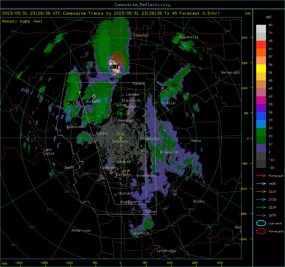Image resolution: width=285 pixels, height=267 pixels.
Task: Click the Hanna town label
Action: (x=196, y=141)
